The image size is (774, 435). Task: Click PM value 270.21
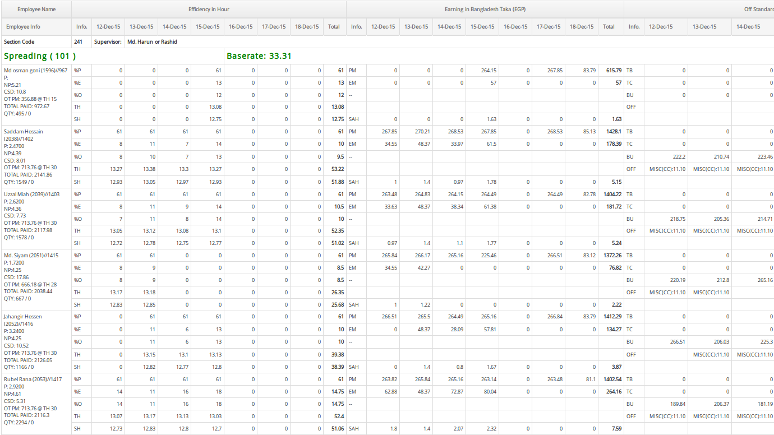[x=423, y=132]
